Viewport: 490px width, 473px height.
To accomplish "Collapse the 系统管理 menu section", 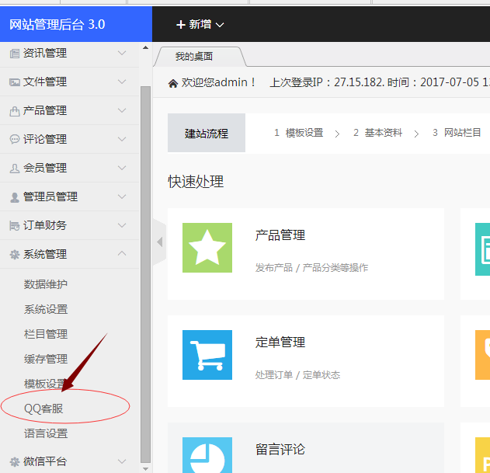I will 121,254.
